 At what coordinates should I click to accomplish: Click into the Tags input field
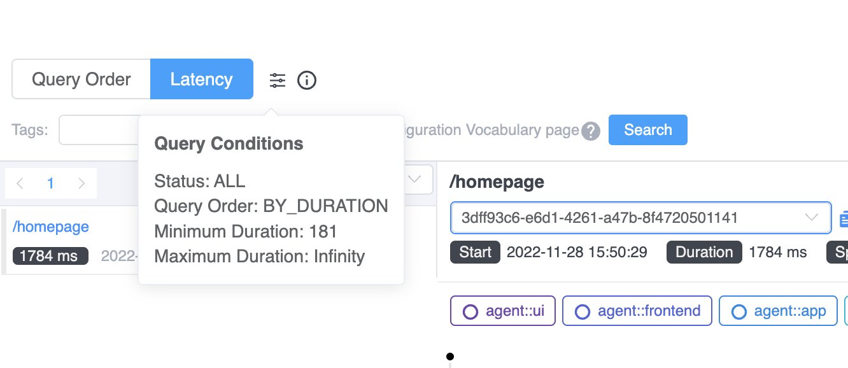(x=99, y=130)
